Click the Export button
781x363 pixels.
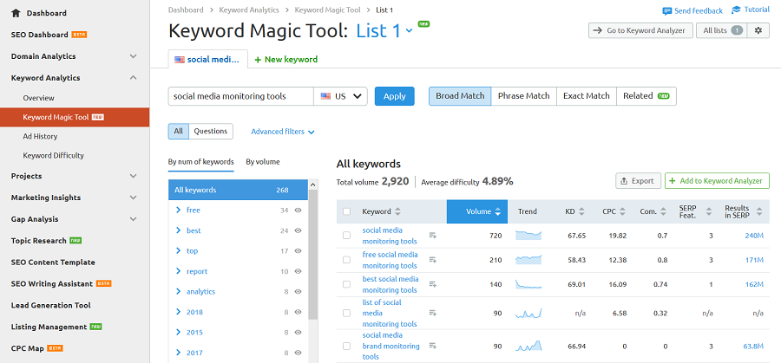(x=638, y=181)
